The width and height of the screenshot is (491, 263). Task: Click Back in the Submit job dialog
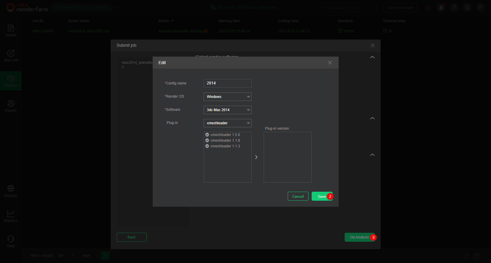(132, 237)
